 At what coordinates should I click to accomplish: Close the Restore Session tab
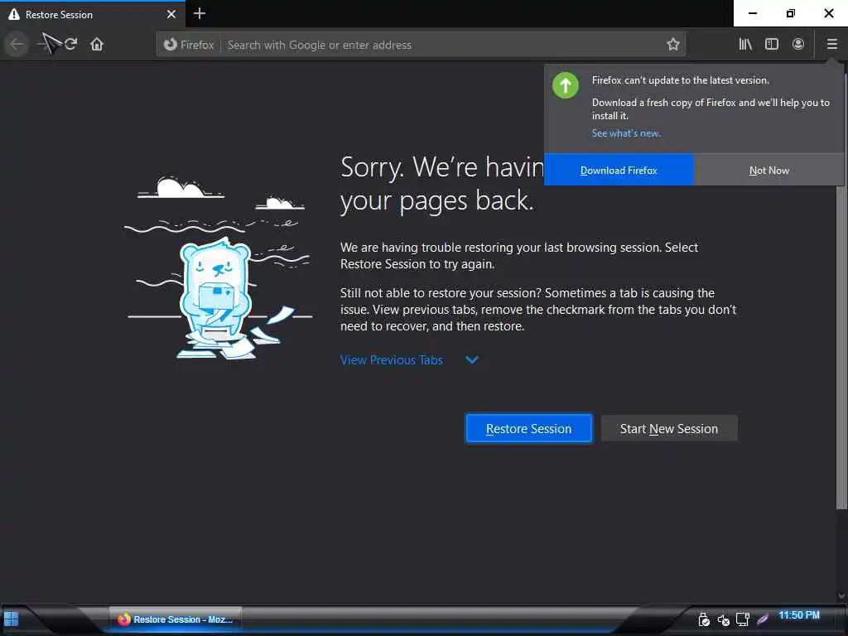coord(171,14)
